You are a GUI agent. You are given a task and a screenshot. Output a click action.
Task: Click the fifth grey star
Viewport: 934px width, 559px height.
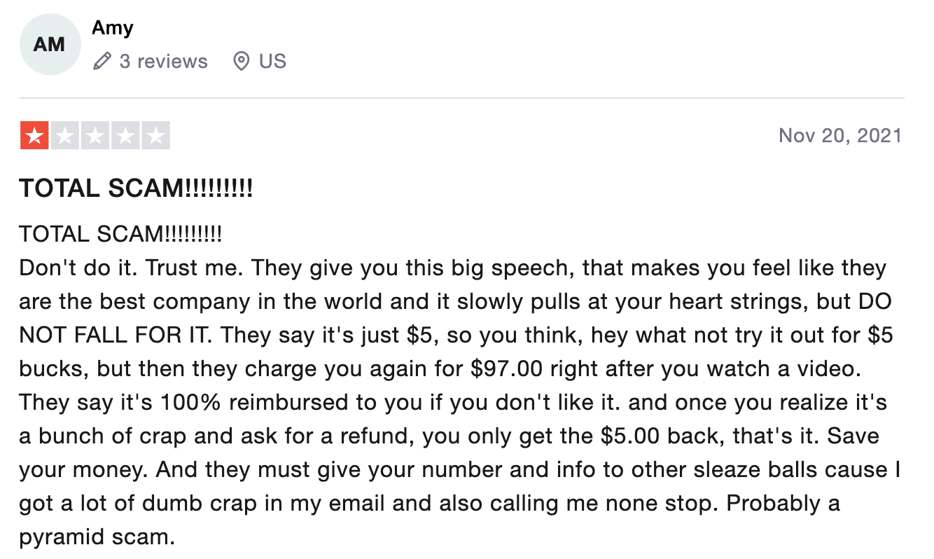[x=156, y=135]
